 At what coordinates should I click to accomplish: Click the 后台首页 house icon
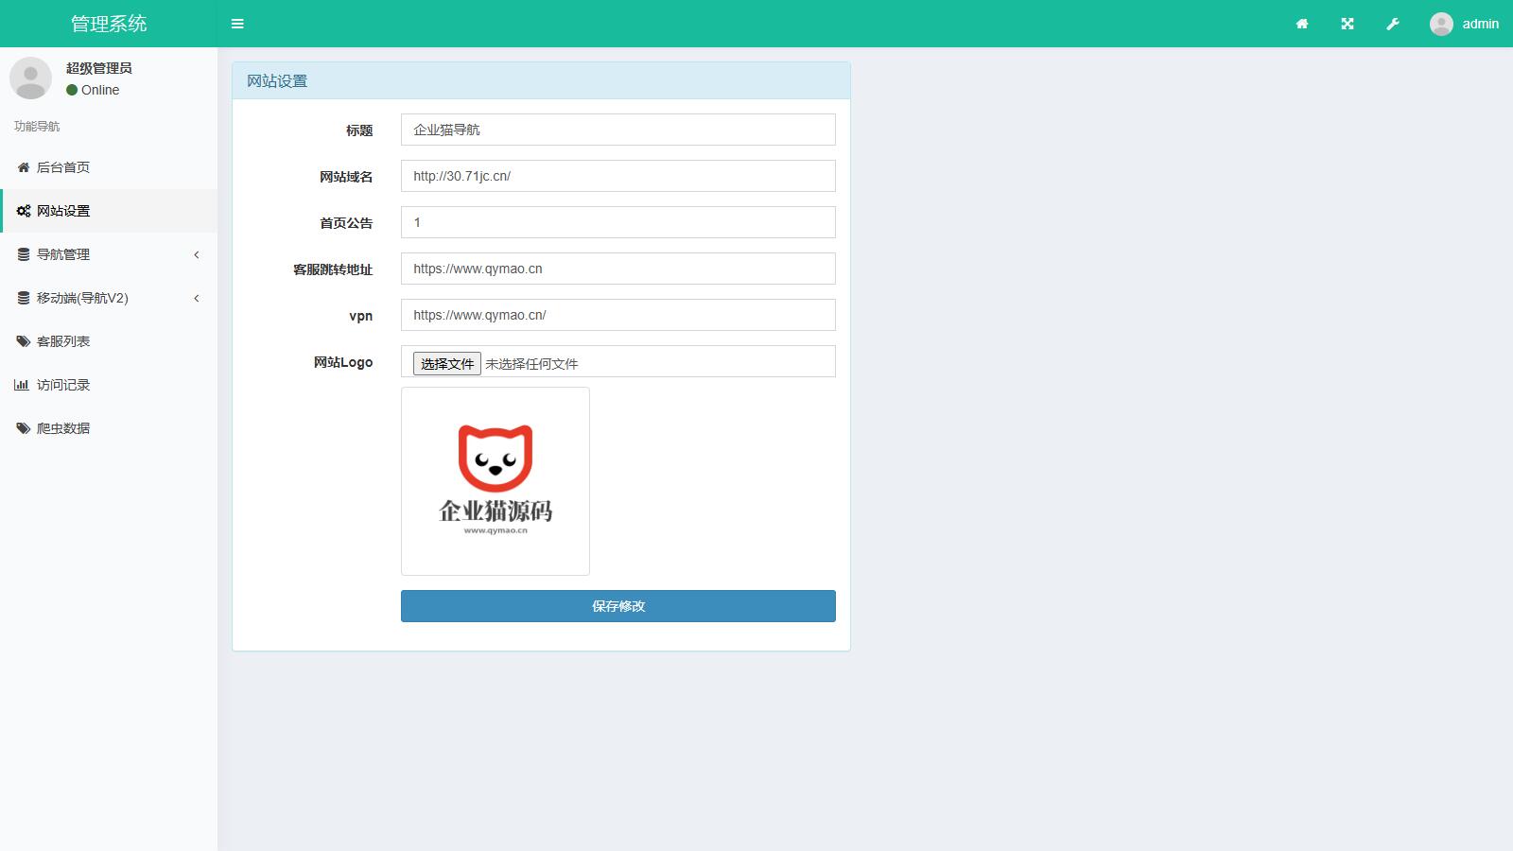[24, 167]
